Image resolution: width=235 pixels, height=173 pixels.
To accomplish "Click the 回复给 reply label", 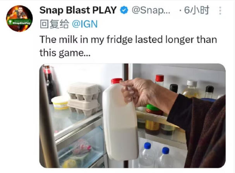I will 55,24.
